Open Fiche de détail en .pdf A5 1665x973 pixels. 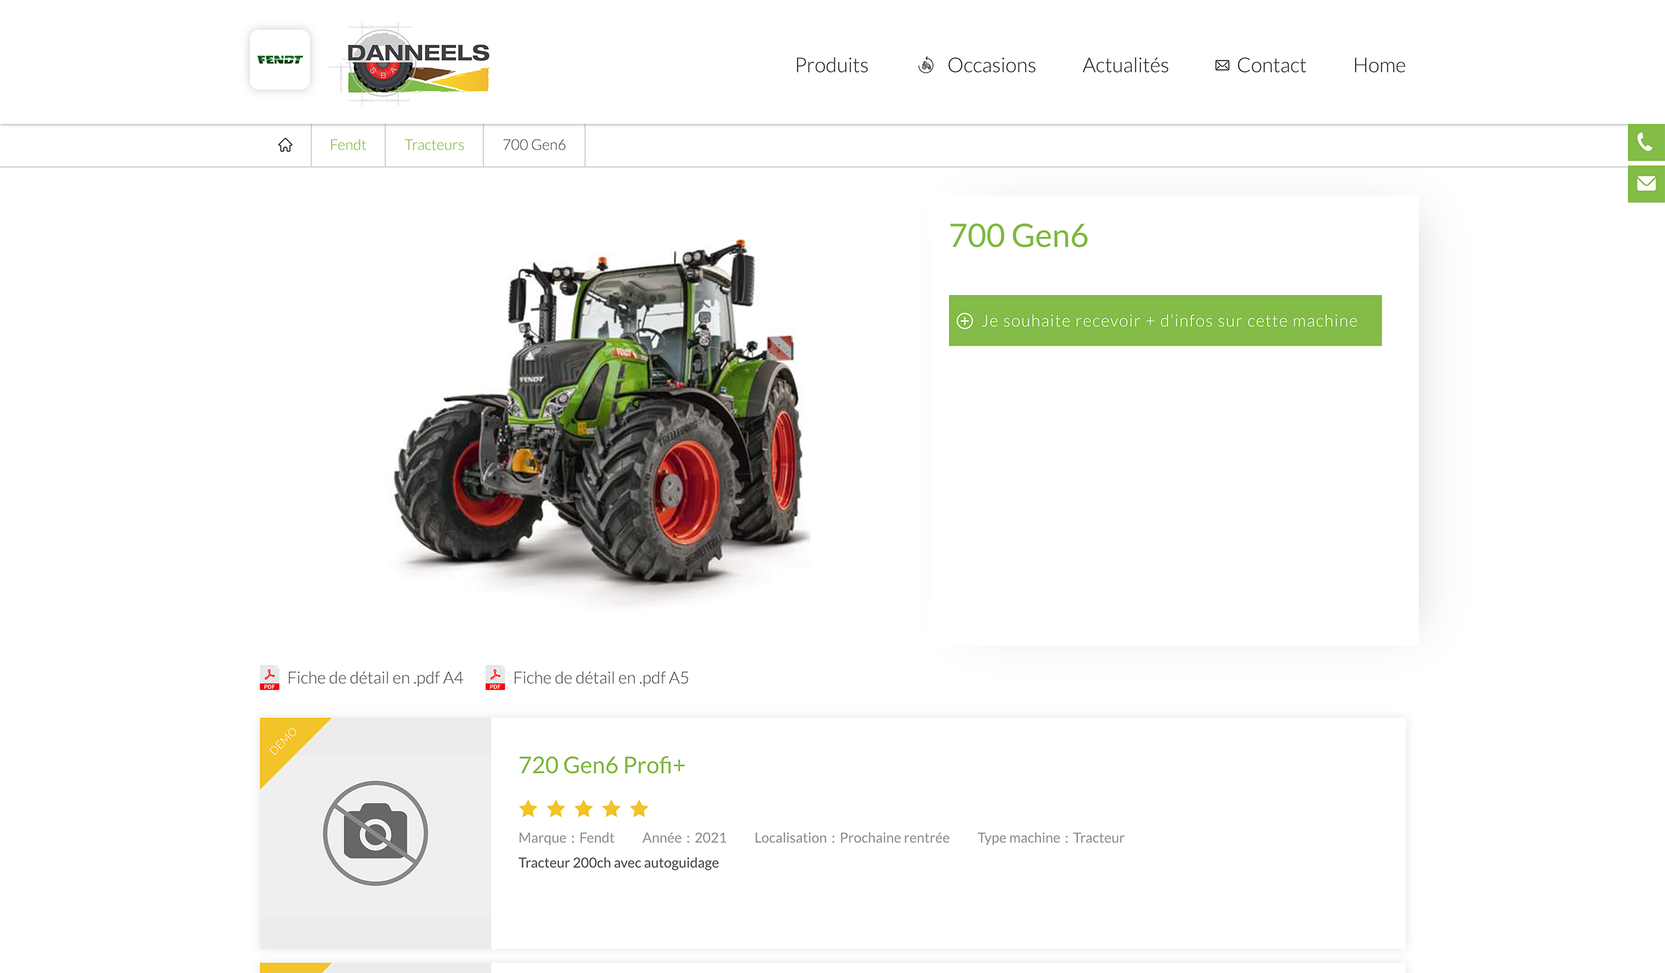tap(601, 678)
